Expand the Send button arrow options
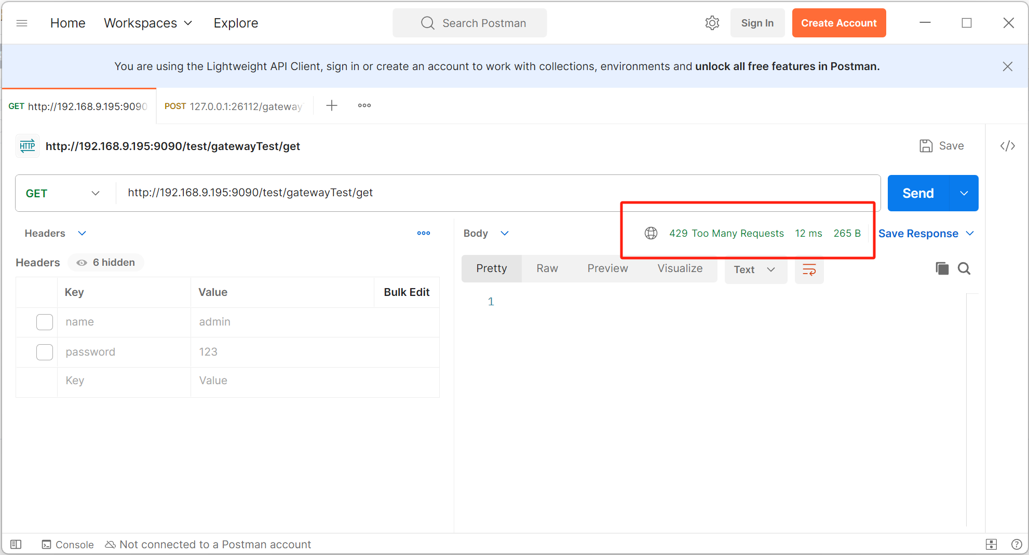The image size is (1029, 555). tap(964, 193)
